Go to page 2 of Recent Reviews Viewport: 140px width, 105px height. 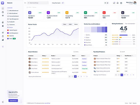pos(78,76)
